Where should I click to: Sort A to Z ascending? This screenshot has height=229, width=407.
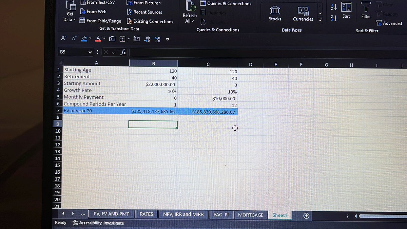click(x=333, y=7)
